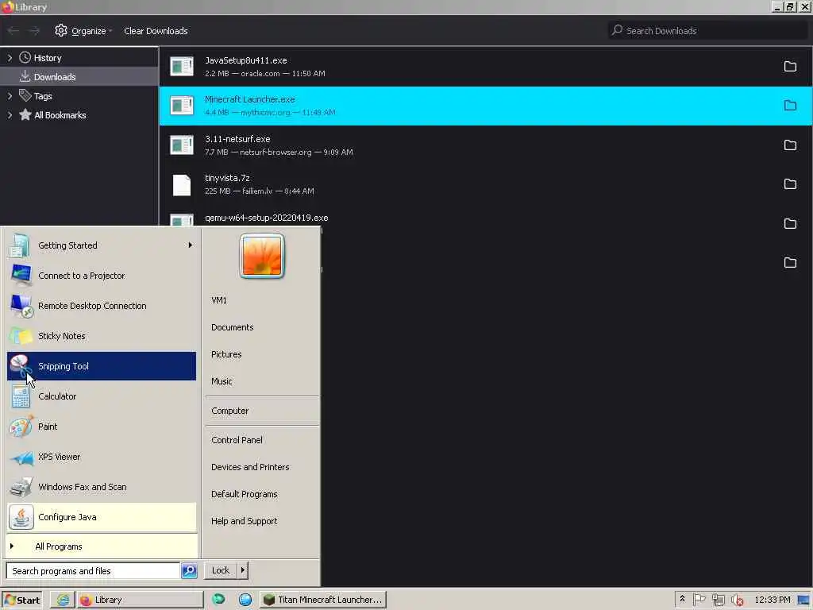This screenshot has width=813, height=610.
Task: Show 3.11-netsurf.exe in folder
Action: (790, 145)
